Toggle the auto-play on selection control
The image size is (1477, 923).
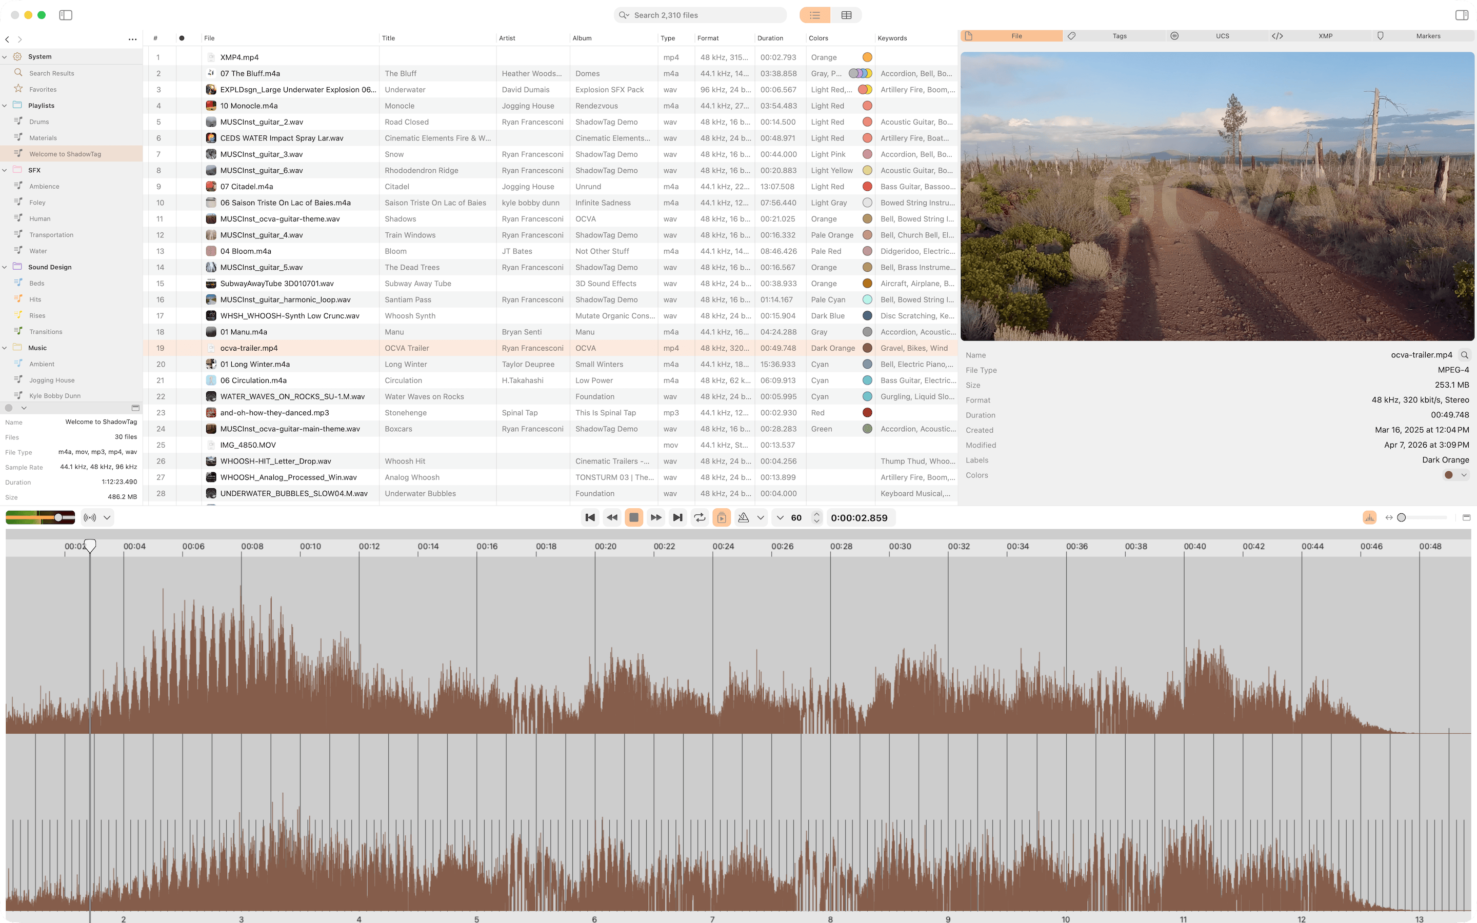(722, 517)
